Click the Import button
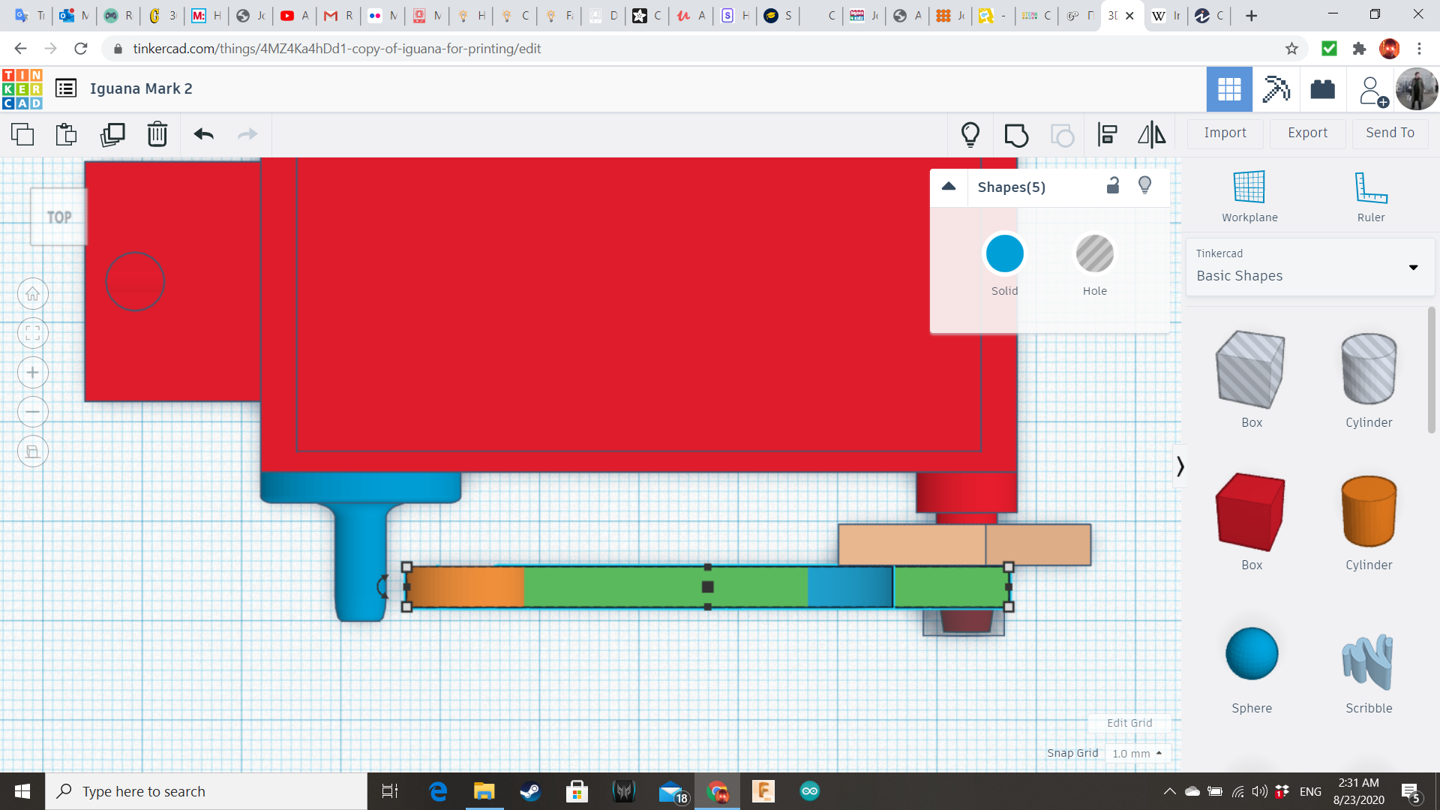Screen dimensions: 1440x810 point(1225,133)
